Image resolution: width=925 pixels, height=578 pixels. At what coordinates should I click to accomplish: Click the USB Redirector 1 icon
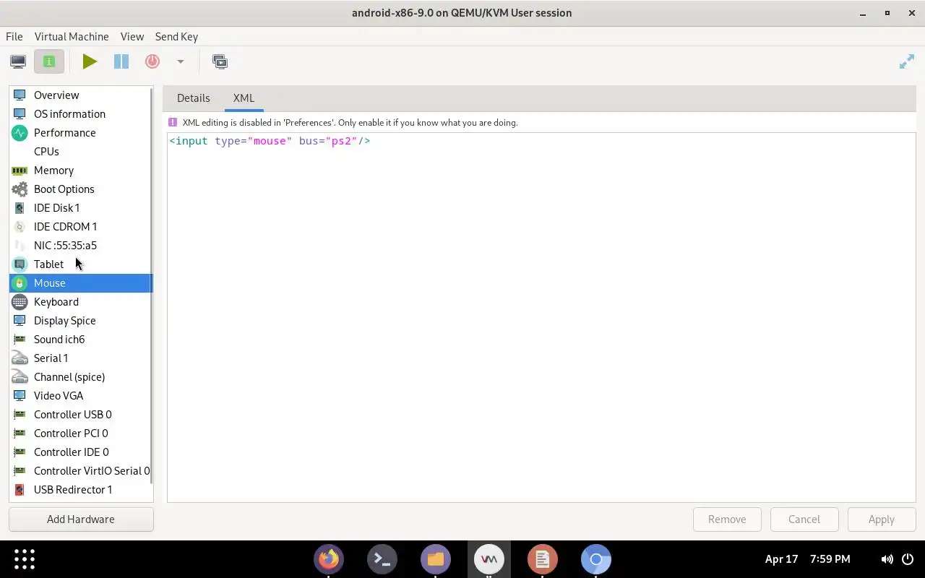click(x=20, y=490)
